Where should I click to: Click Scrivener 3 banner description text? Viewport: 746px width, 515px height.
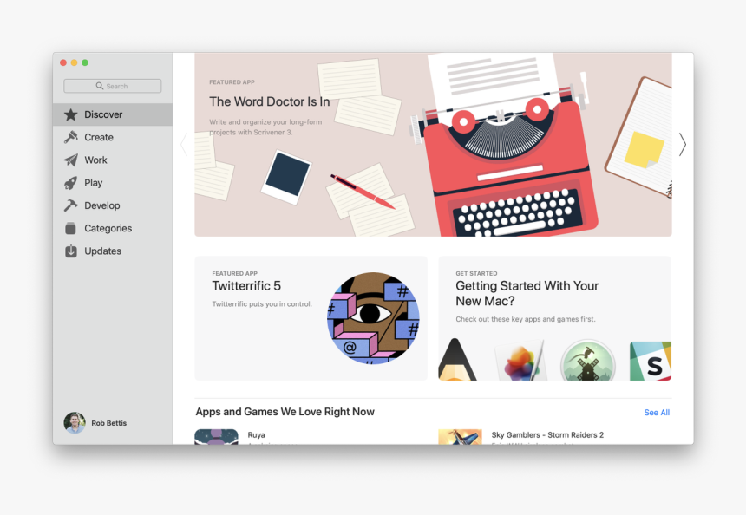(x=265, y=127)
